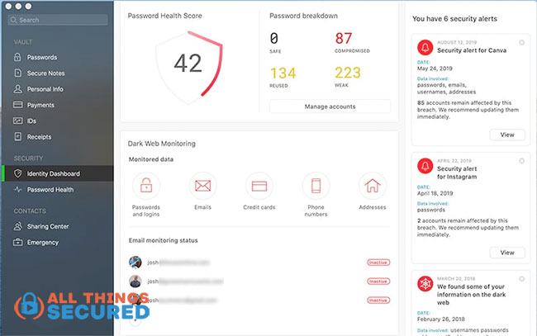
Task: Click the magnifier icon in search field
Action: (x=13, y=20)
